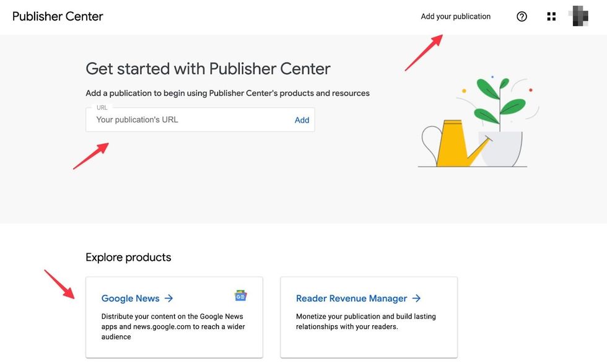Click the URL label above the input
607x363 pixels.
tap(102, 107)
